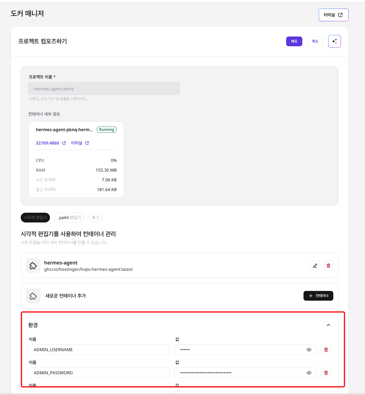The width and height of the screenshot is (365, 395).
Task: Switch to the .yaml 편집기 tab
Action: (69, 218)
